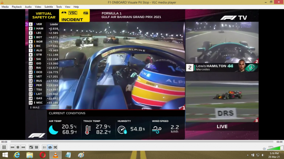The width and height of the screenshot is (284, 159).
Task: Click the NOR +5.745 timing row
Action: click(x=44, y=41)
